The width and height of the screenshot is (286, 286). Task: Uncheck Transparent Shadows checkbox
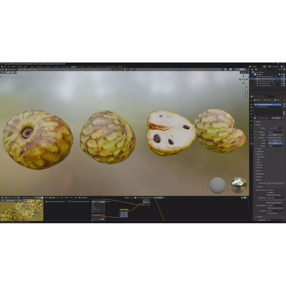pyautogui.click(x=267, y=203)
